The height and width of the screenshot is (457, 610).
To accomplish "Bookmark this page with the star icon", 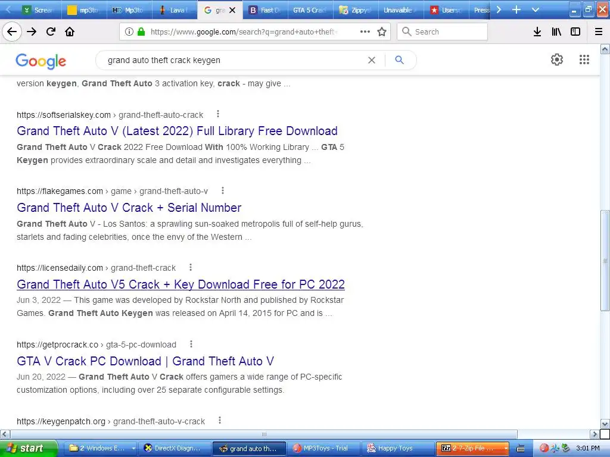I will (382, 32).
